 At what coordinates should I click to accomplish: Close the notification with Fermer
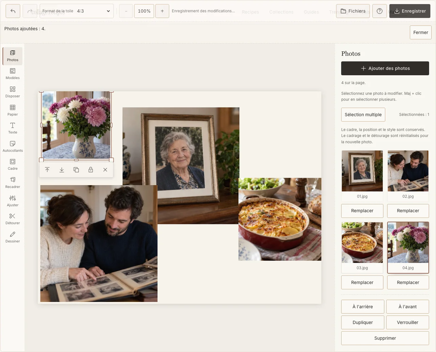click(421, 32)
